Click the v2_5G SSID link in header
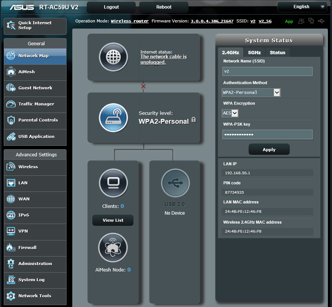This screenshot has height=307, width=332. 265,21
